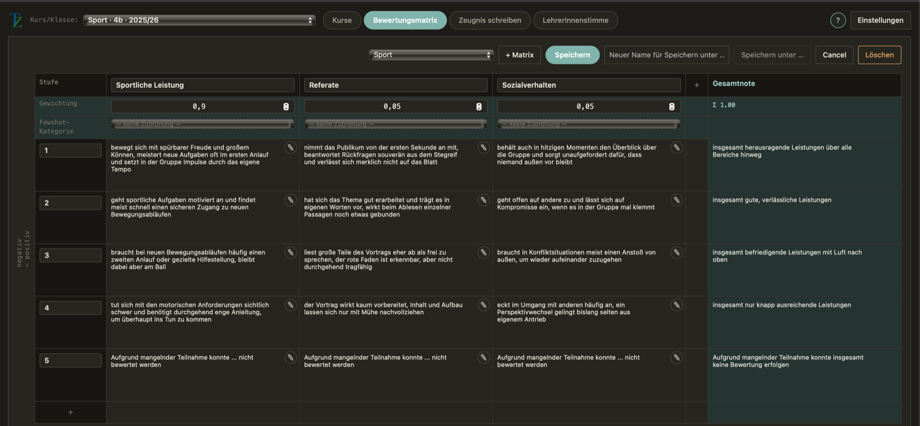Edit grade 4 Sportliche Leistung description pencil
Viewport: 920px width, 426px height.
click(x=290, y=305)
